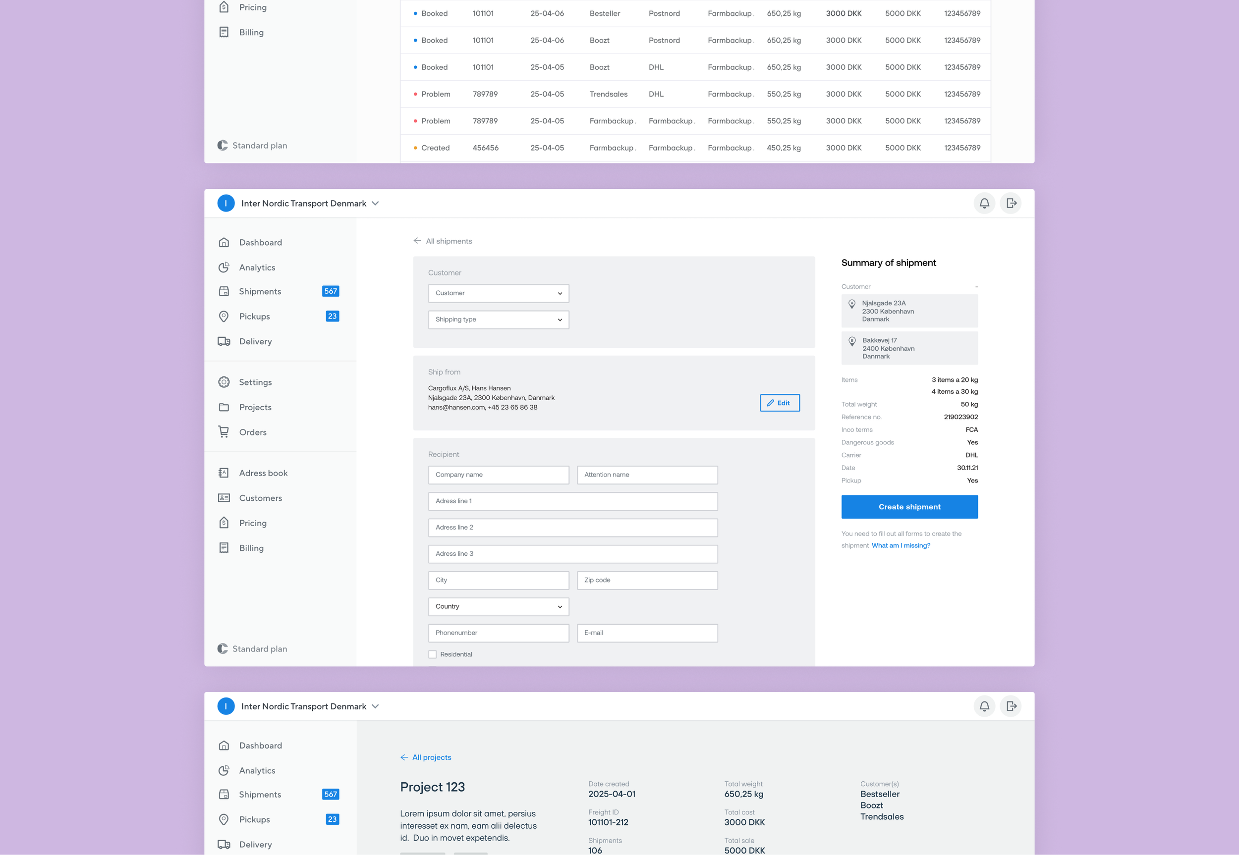Go to Projects in the sidebar
The image size is (1239, 855).
tap(255, 407)
